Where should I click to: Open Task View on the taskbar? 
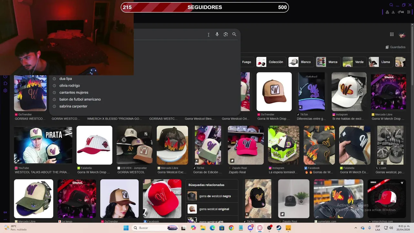click(184, 228)
